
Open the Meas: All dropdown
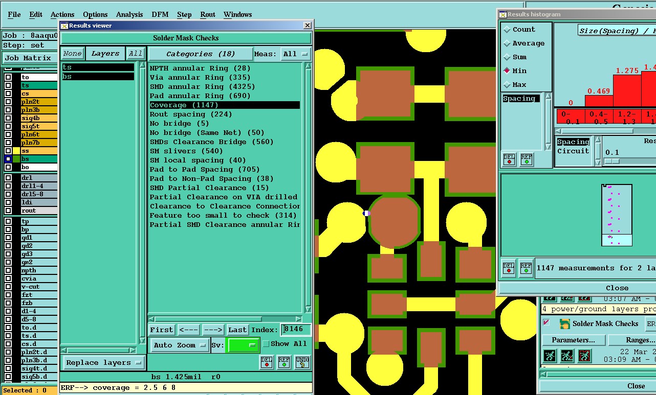click(296, 54)
